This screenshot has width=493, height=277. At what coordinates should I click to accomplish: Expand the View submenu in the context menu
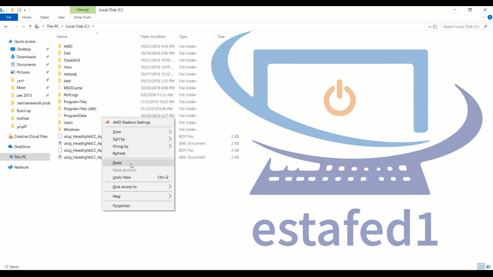point(116,132)
